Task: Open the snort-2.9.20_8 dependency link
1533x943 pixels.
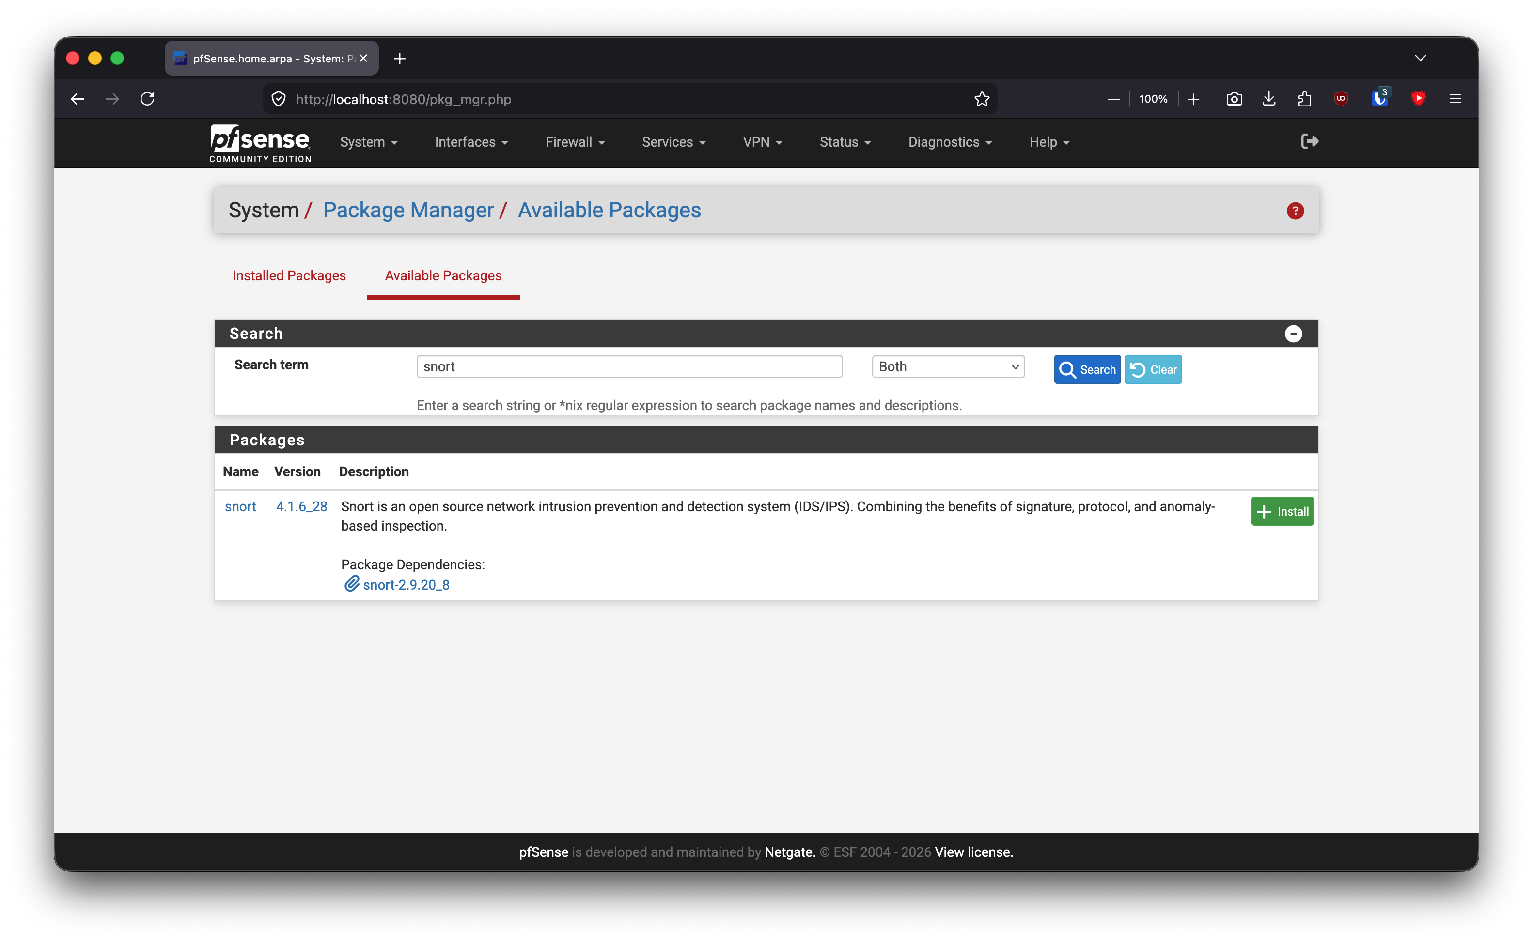Action: point(407,584)
